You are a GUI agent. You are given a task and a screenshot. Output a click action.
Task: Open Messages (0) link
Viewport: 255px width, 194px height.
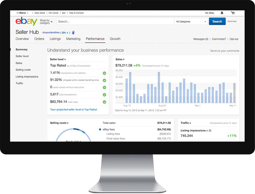coord(201,39)
